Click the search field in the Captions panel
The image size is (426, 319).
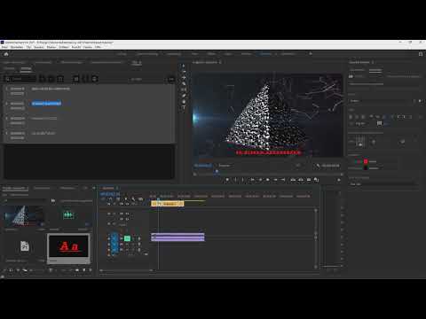pos(20,79)
